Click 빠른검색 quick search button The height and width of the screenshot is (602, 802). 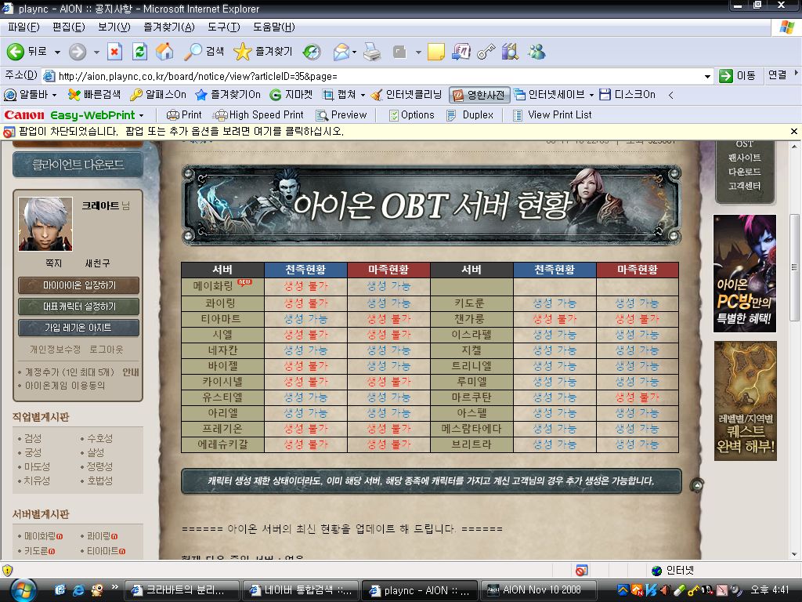coord(95,95)
